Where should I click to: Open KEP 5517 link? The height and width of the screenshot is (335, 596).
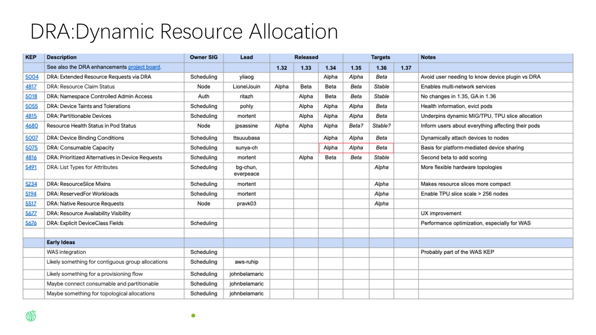(x=31, y=204)
